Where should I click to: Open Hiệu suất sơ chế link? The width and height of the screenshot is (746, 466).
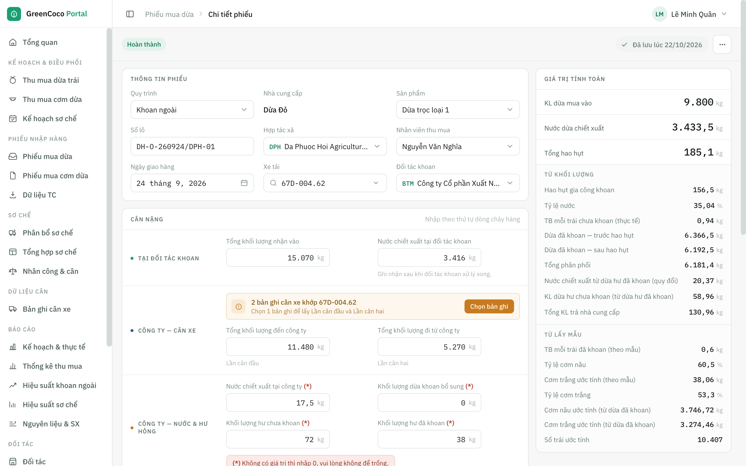tap(50, 404)
